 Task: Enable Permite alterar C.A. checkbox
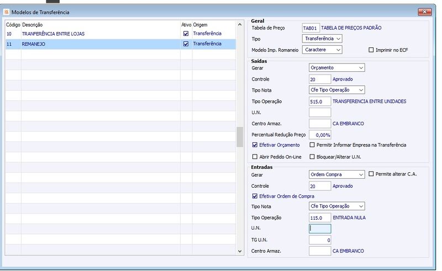pyautogui.click(x=371, y=174)
